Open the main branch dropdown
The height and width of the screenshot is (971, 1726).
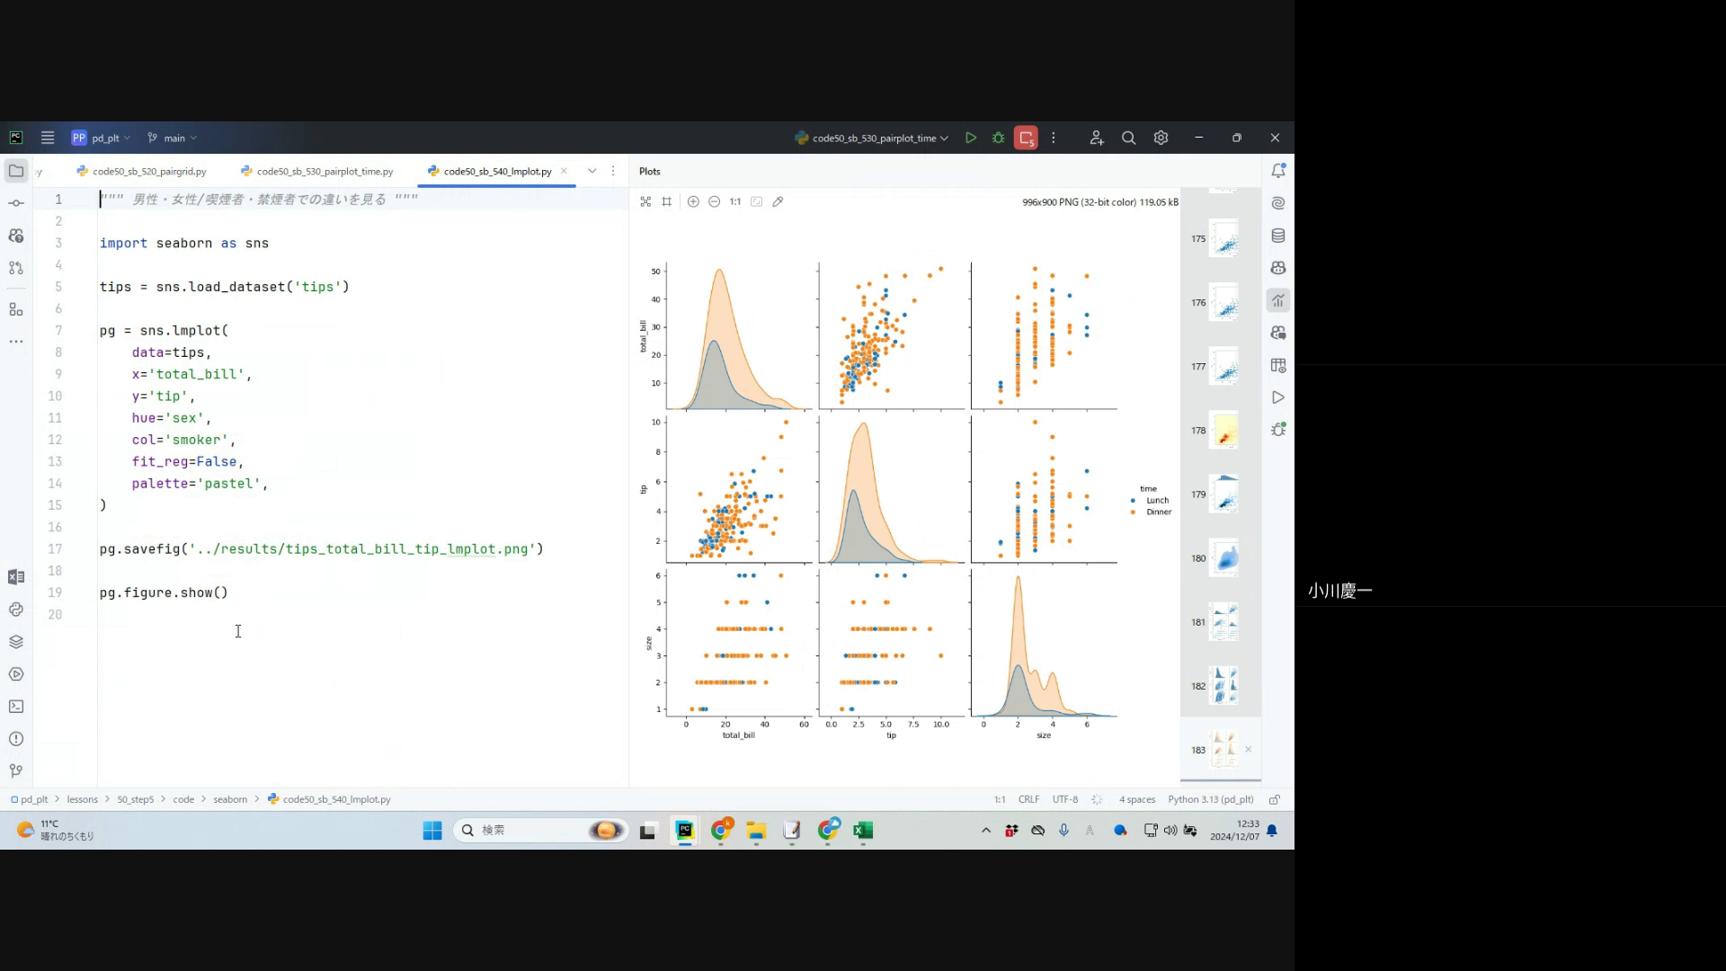(x=173, y=138)
